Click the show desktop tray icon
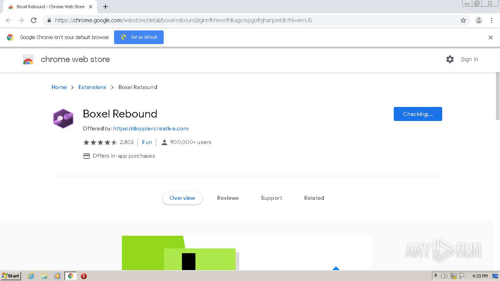The image size is (500, 281). pyautogui.click(x=495, y=276)
